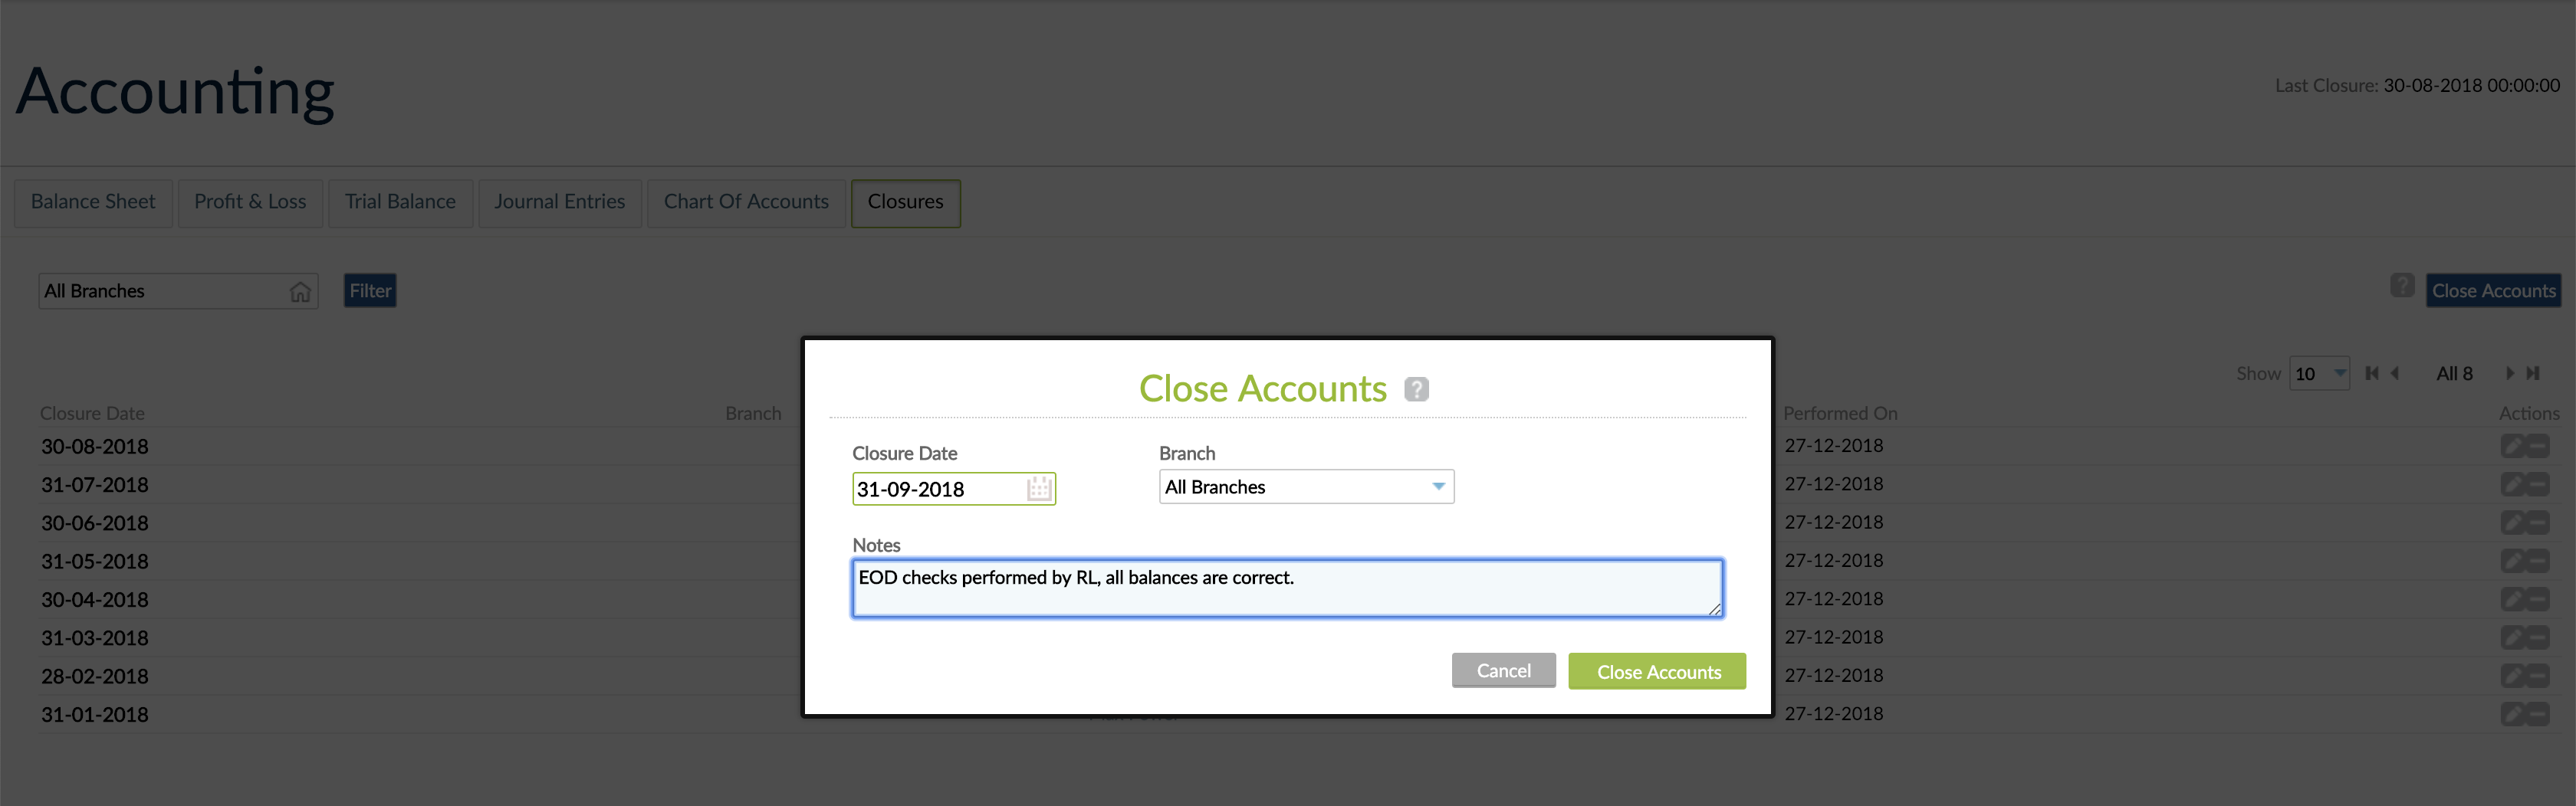Switch to the Balance Sheet tab
Screen dimensions: 2576x806
tap(93, 202)
